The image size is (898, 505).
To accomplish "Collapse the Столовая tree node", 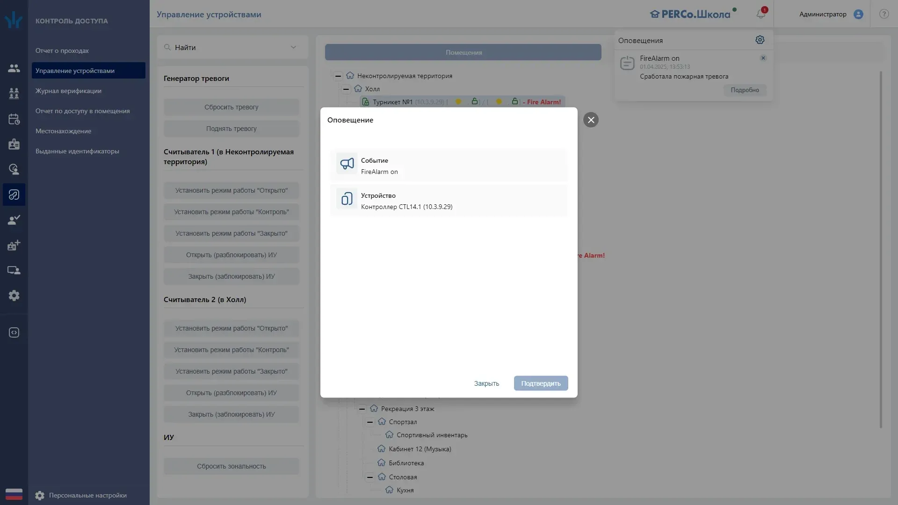I will (370, 477).
